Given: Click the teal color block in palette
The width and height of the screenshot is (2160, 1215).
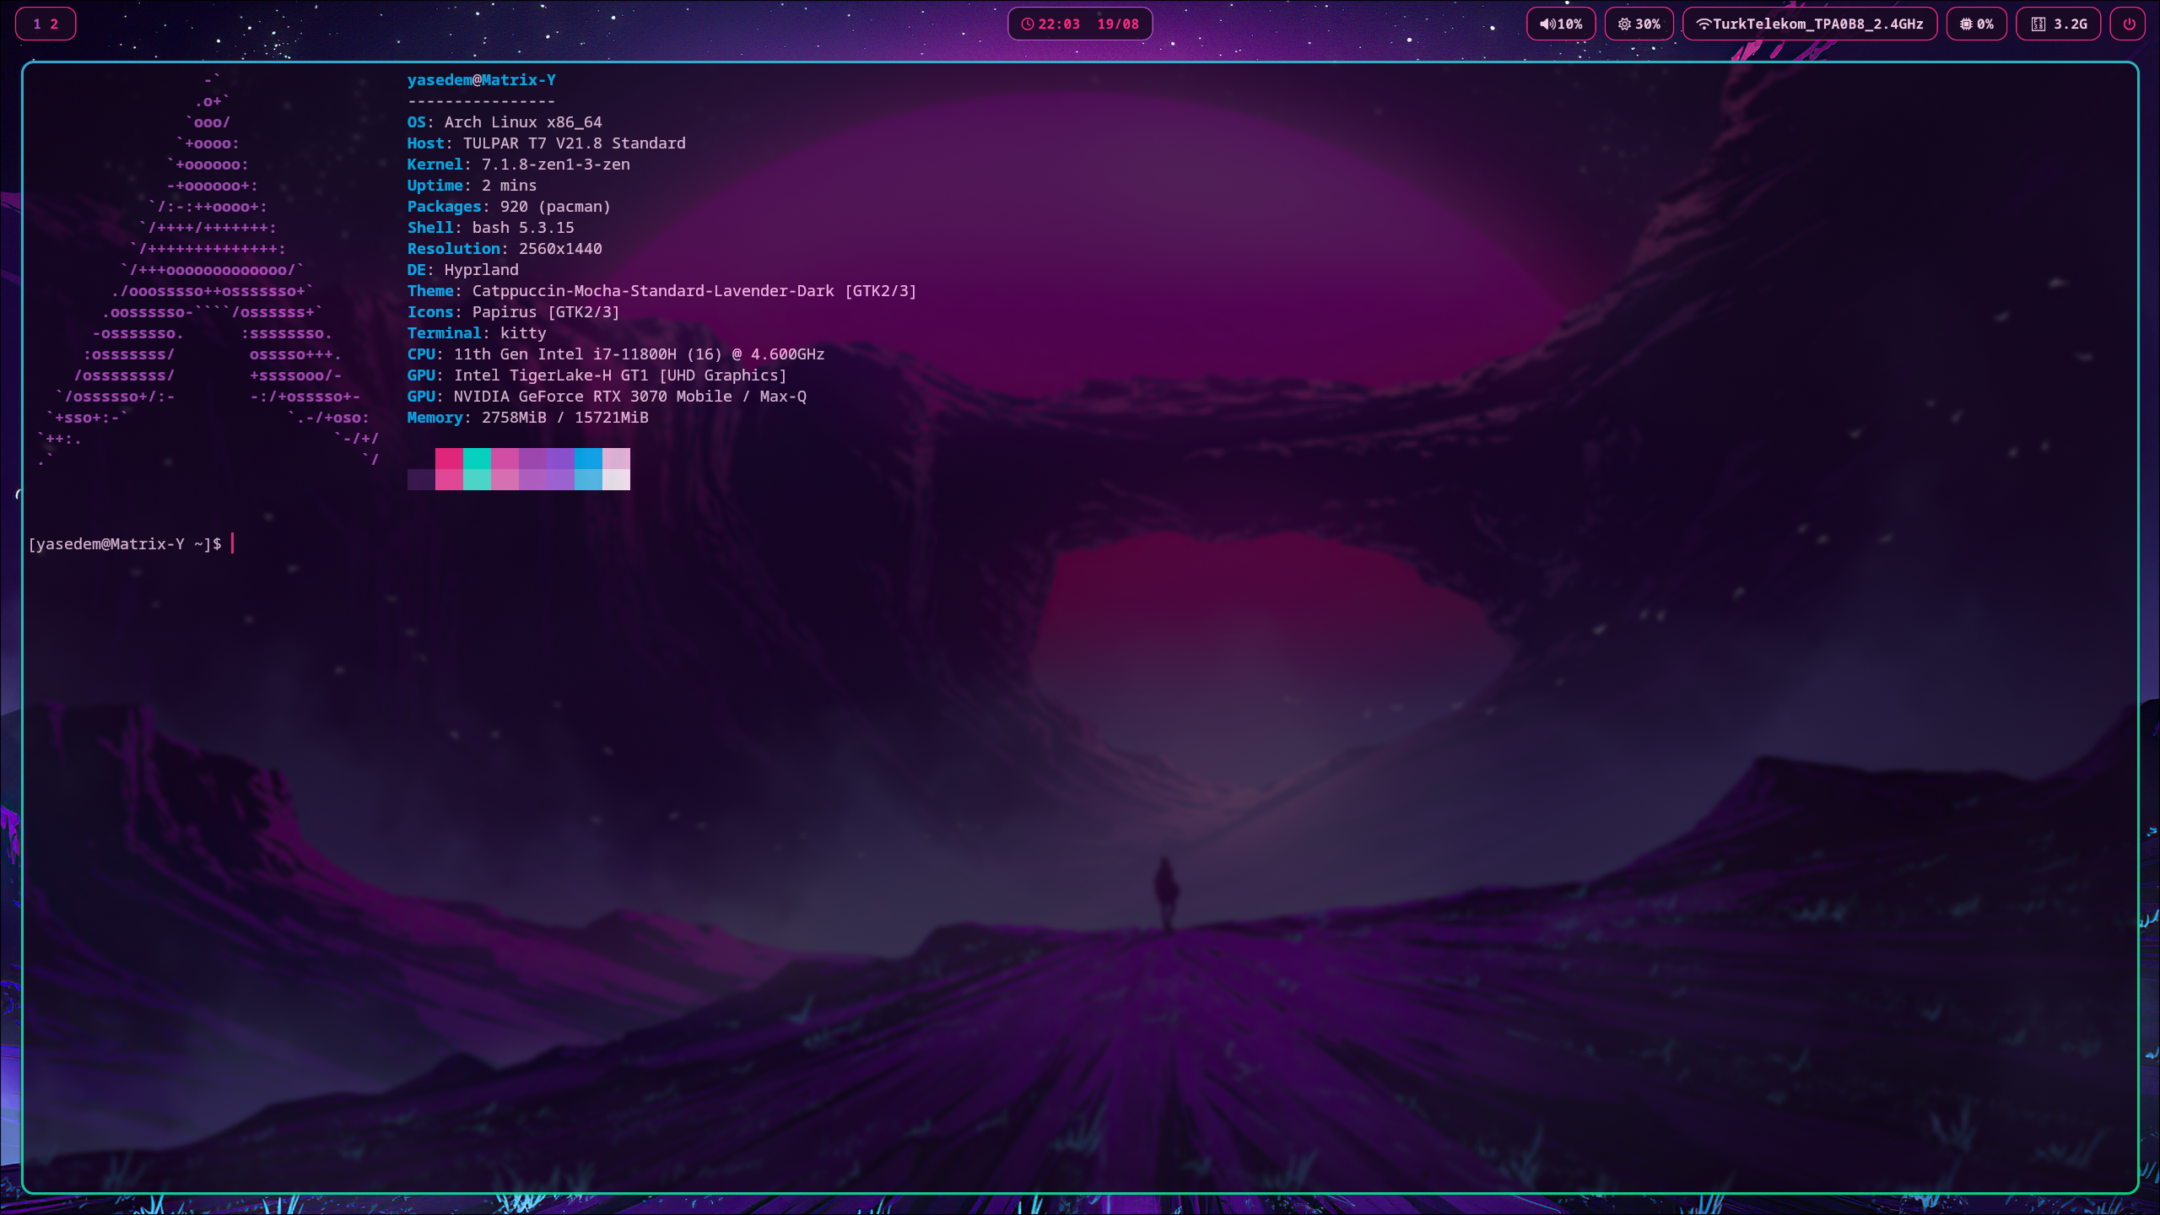Looking at the screenshot, I should tap(477, 458).
